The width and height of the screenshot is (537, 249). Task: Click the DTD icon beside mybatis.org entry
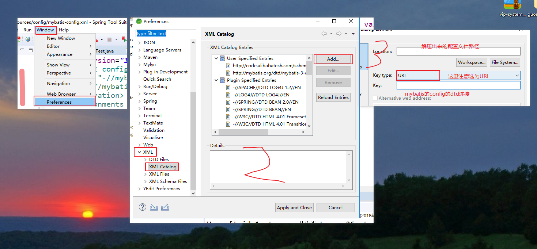tap(228, 73)
